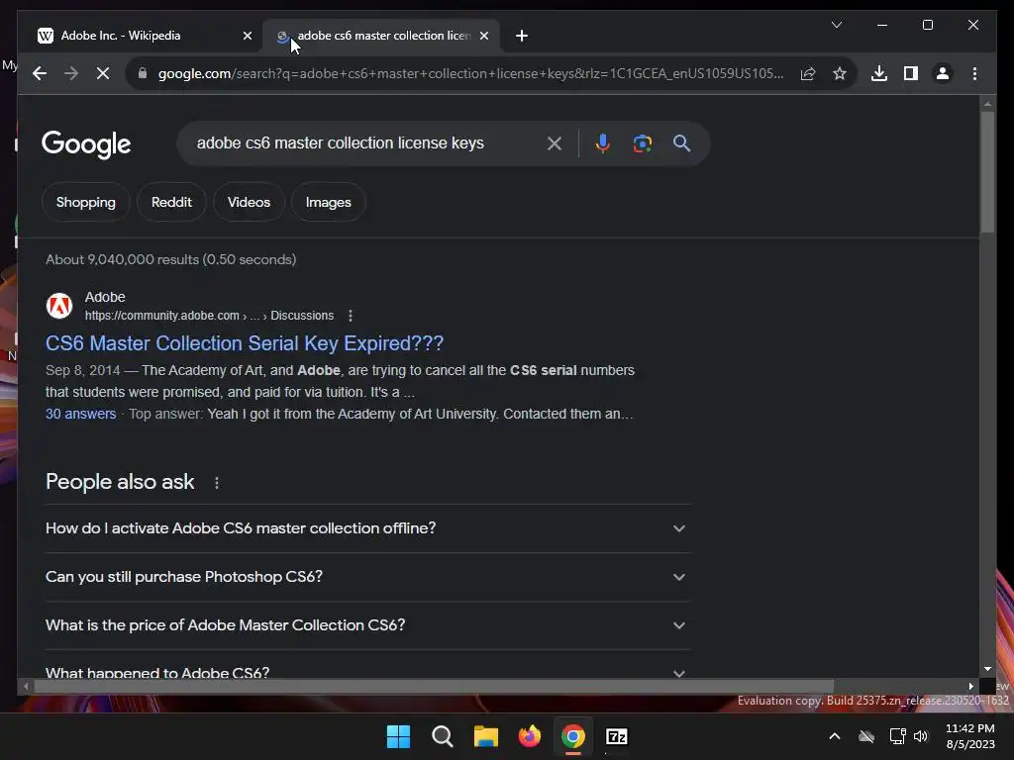Submit search with the magnifier icon

click(681, 143)
